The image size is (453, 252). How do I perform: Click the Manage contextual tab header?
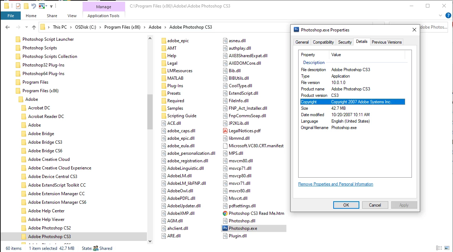point(103,6)
